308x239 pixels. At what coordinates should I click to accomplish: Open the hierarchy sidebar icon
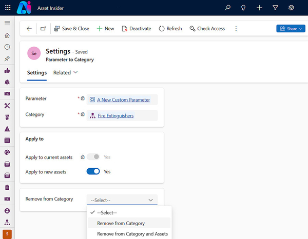7,222
